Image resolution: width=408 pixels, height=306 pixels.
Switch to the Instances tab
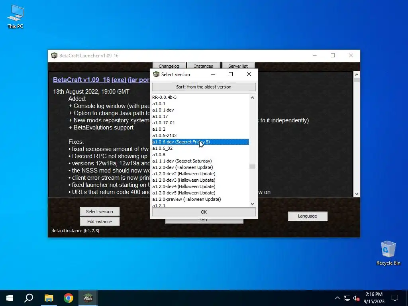click(x=204, y=66)
